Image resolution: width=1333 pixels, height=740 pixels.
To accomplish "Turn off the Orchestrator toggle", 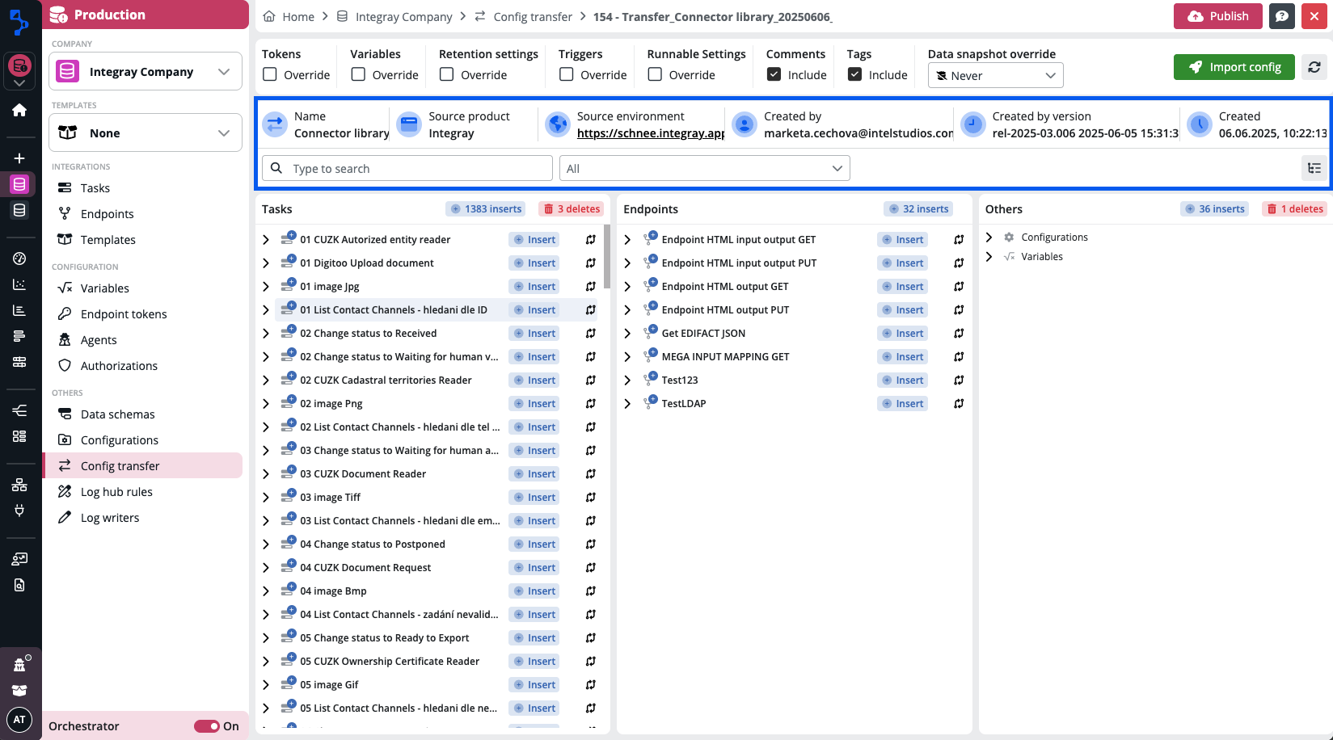I will click(207, 726).
